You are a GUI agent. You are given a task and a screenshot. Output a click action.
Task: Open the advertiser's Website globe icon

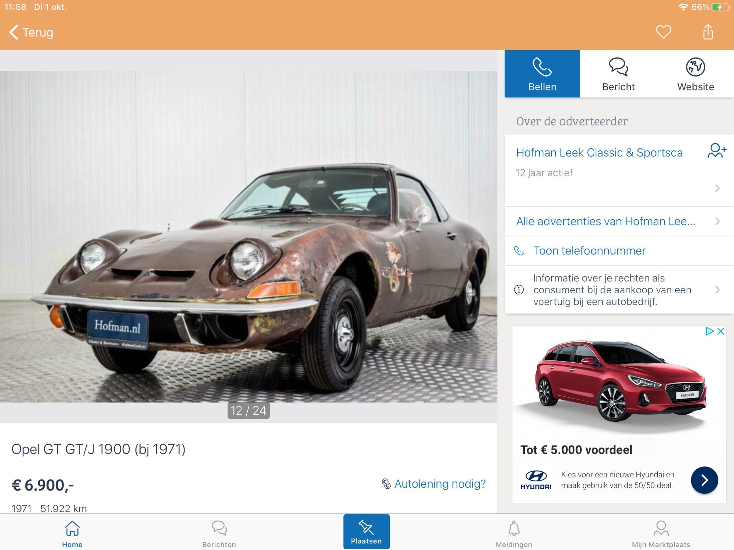(695, 74)
